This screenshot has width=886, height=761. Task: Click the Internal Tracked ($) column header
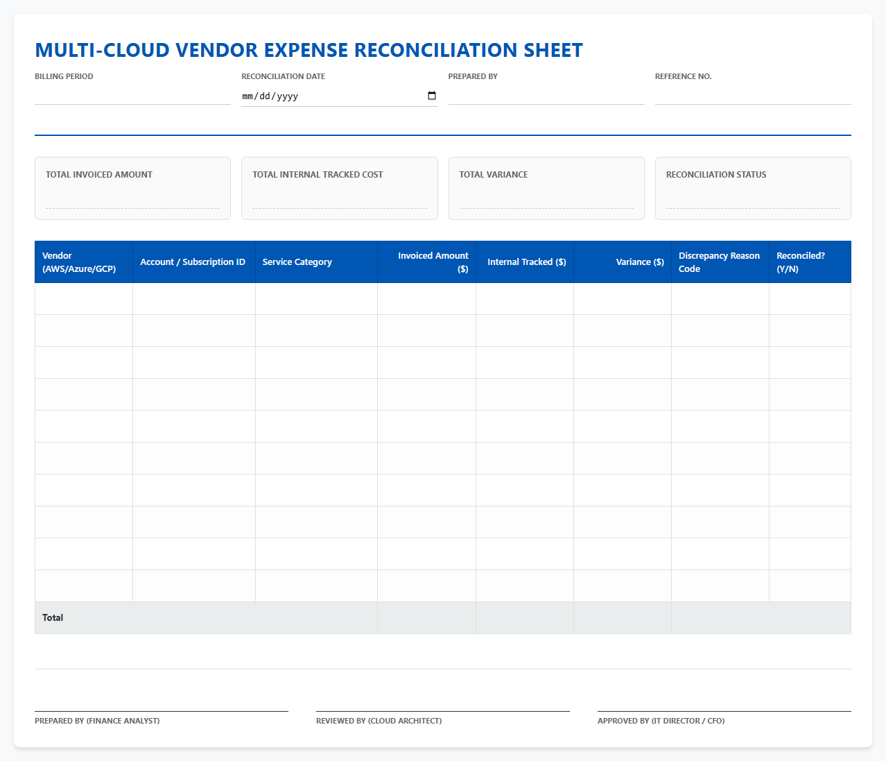coord(525,262)
